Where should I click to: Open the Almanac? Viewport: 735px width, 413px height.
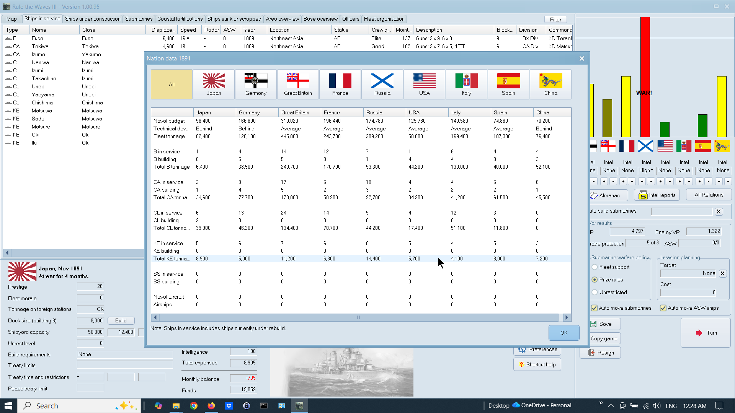click(x=609, y=195)
